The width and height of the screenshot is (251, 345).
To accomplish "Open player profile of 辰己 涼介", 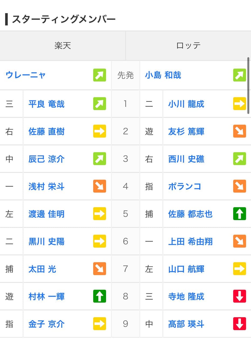I will click(x=46, y=159).
